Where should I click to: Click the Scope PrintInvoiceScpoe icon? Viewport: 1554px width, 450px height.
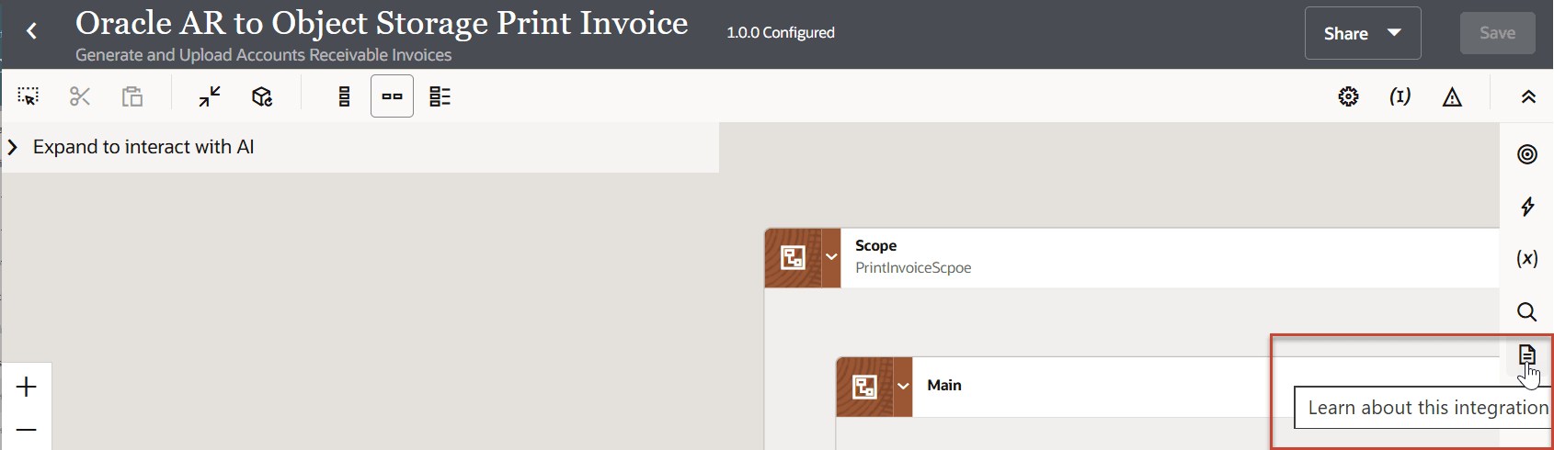(793, 258)
